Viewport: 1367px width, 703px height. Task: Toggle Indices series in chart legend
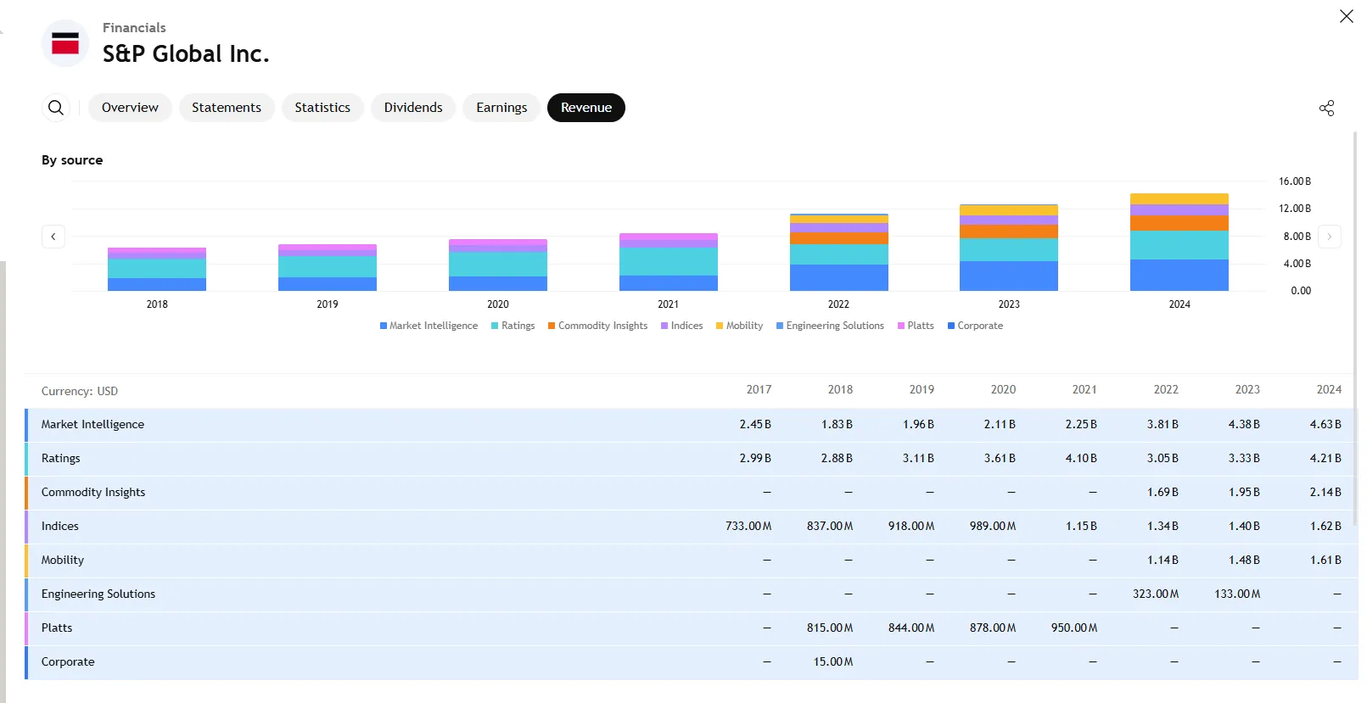click(x=681, y=326)
